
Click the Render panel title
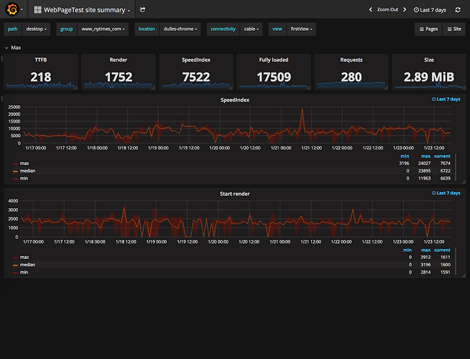pyautogui.click(x=118, y=60)
